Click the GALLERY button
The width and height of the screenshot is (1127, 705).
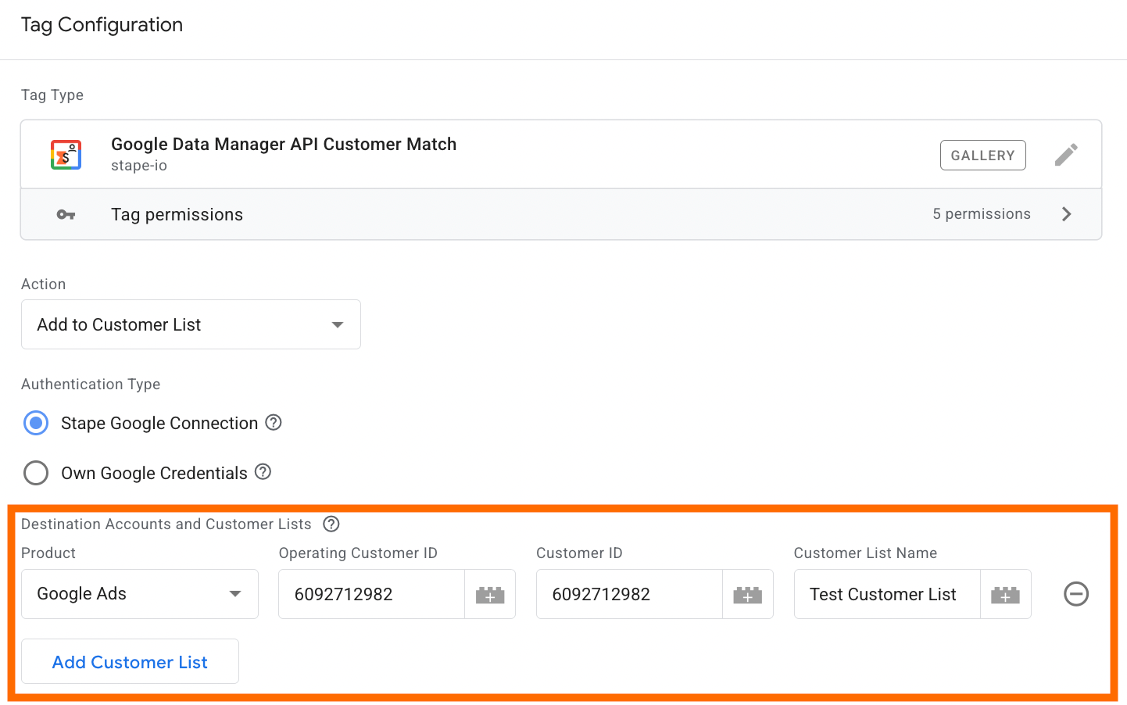[982, 155]
